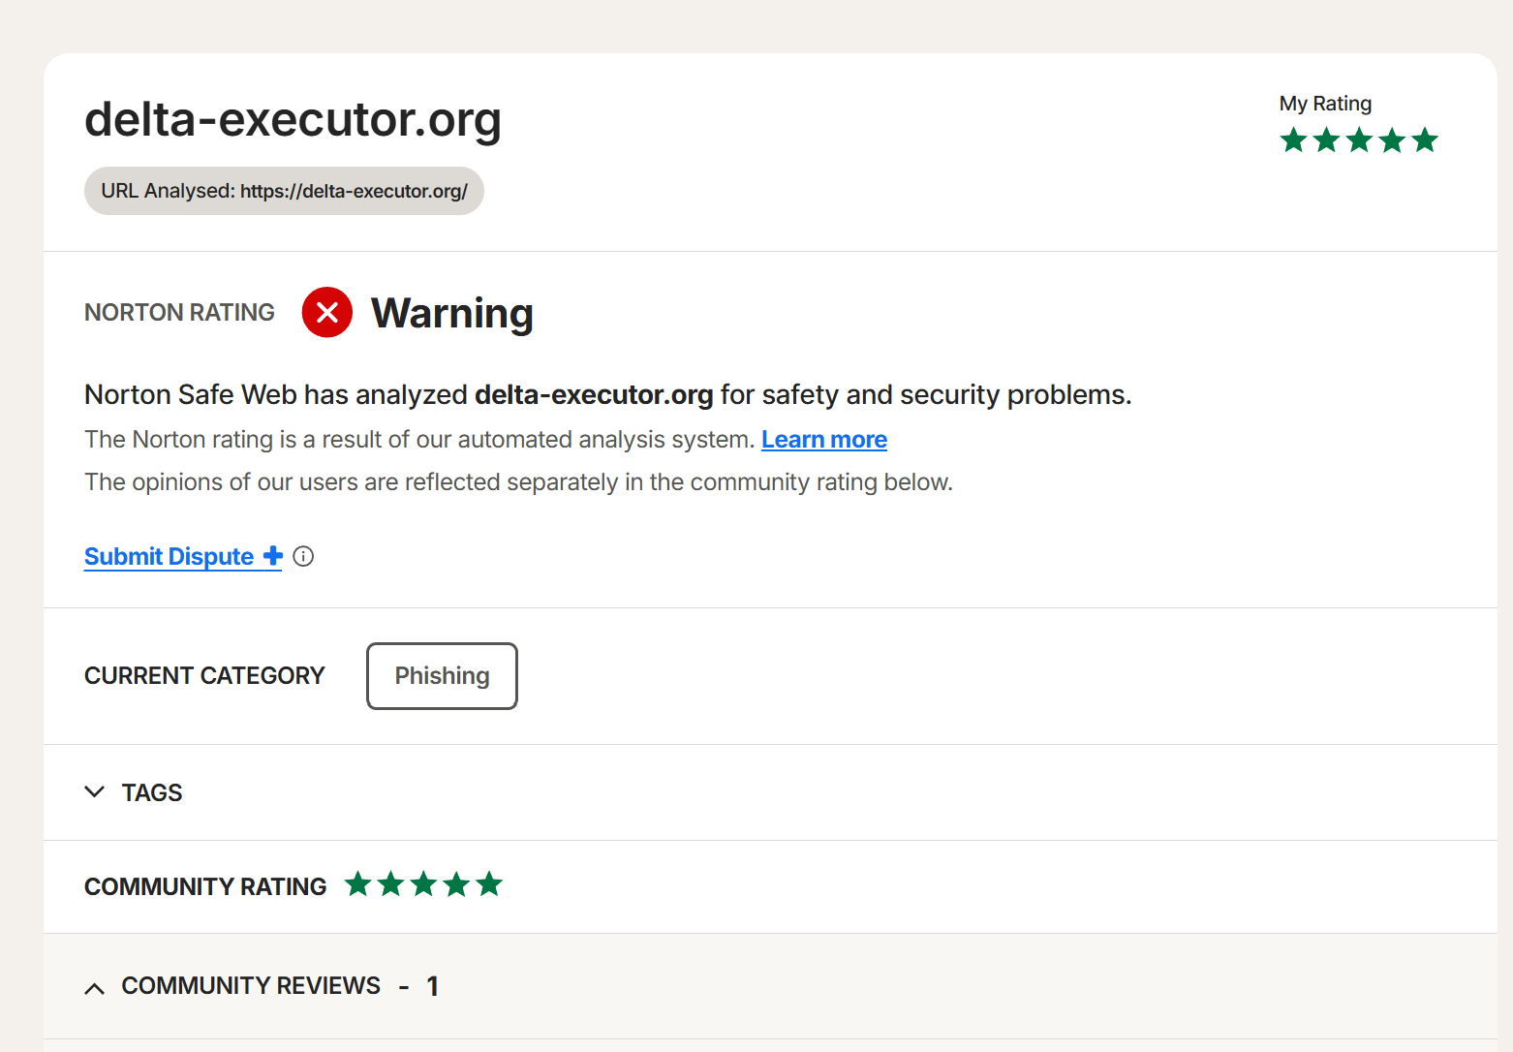Click the blue plus icon after Submit Dispute

coord(273,556)
